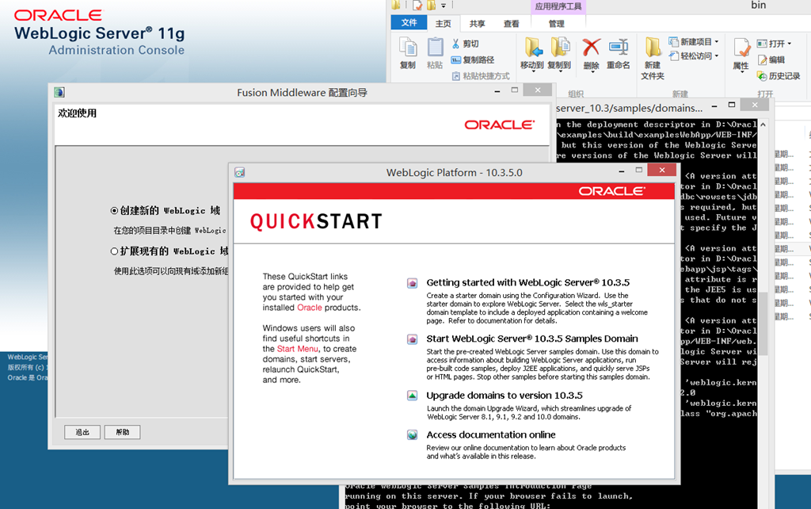Click the Copy (复制) icon in Explorer ribbon
The image size is (811, 509).
pos(408,48)
